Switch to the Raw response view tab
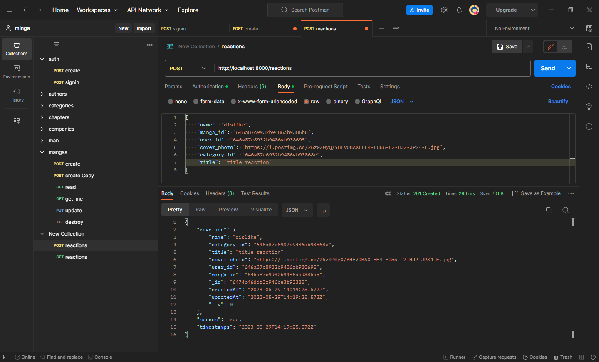The width and height of the screenshot is (599, 362). point(200,210)
